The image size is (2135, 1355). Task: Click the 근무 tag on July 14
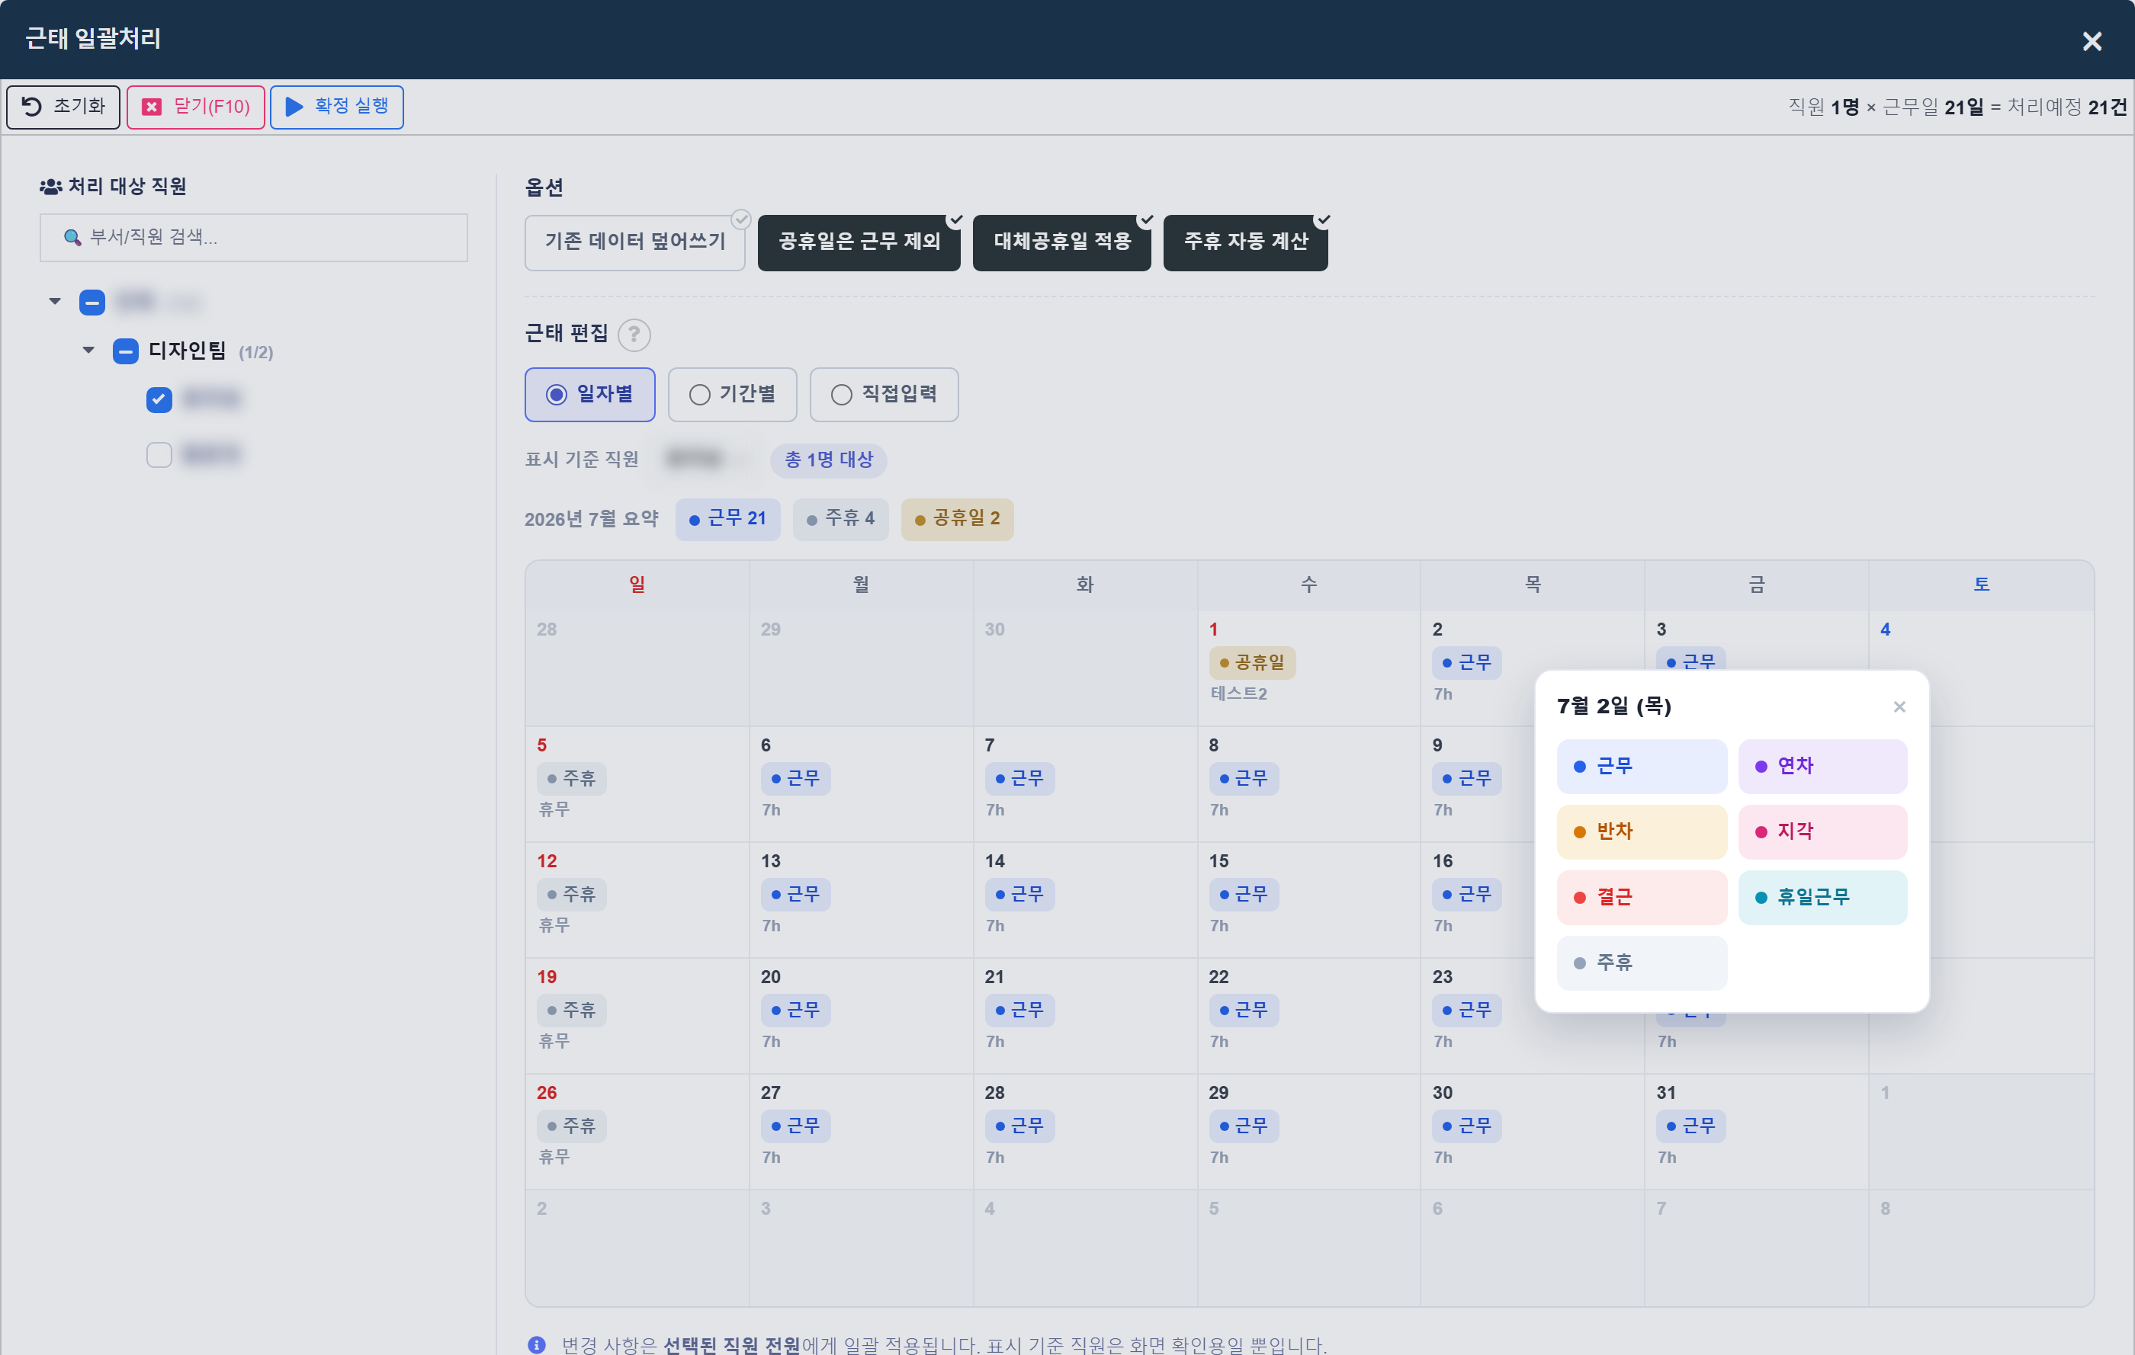click(1019, 894)
